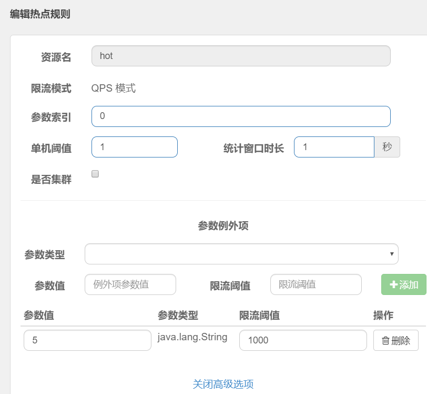Screen dimensions: 427x394
Task: Click the 操作 column header
Action: (383, 316)
